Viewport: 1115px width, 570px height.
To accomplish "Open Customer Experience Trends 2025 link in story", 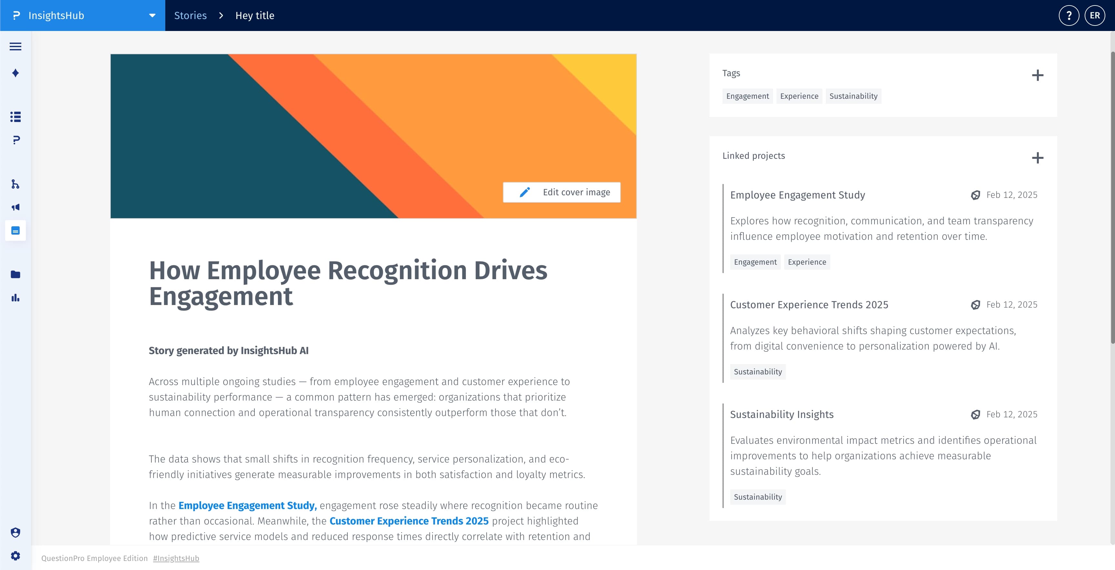I will [409, 521].
